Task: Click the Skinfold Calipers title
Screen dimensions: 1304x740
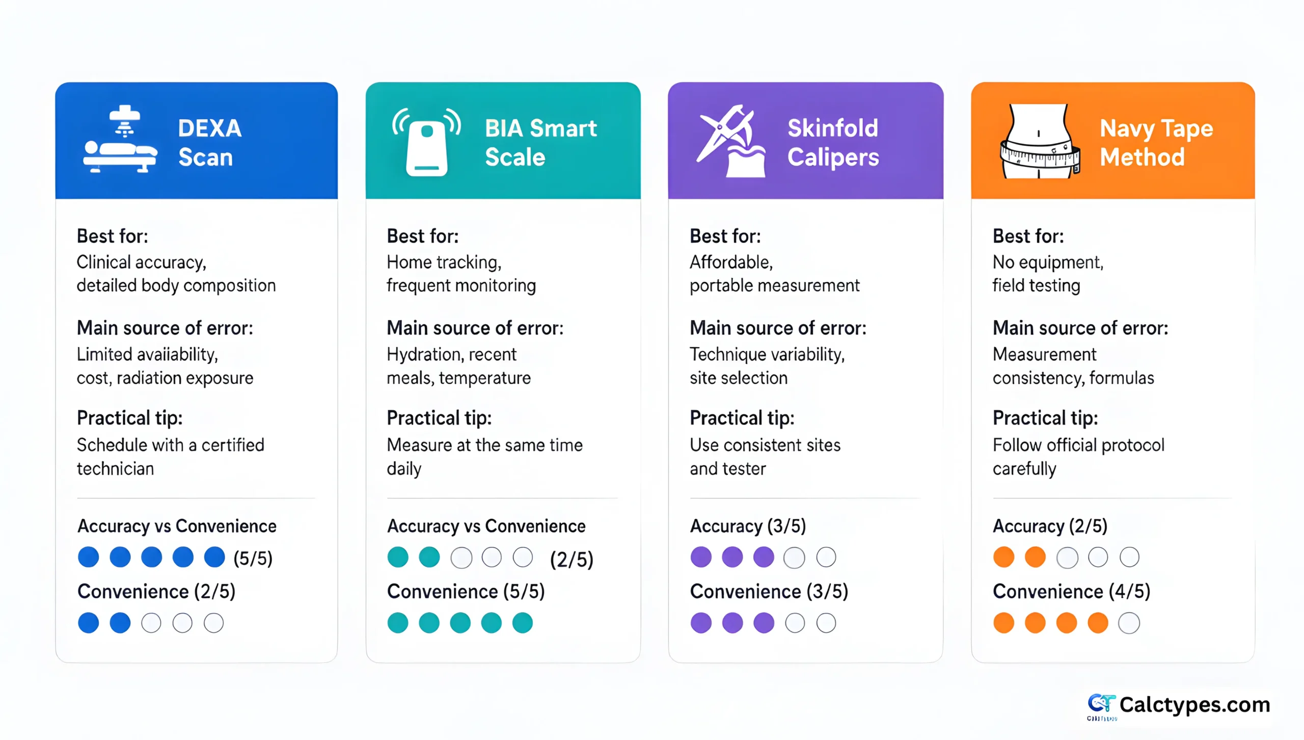Action: [833, 142]
